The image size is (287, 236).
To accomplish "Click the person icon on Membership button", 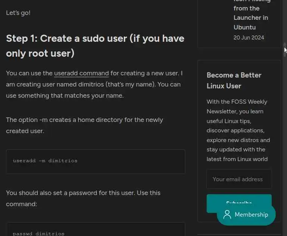I will click(227, 215).
